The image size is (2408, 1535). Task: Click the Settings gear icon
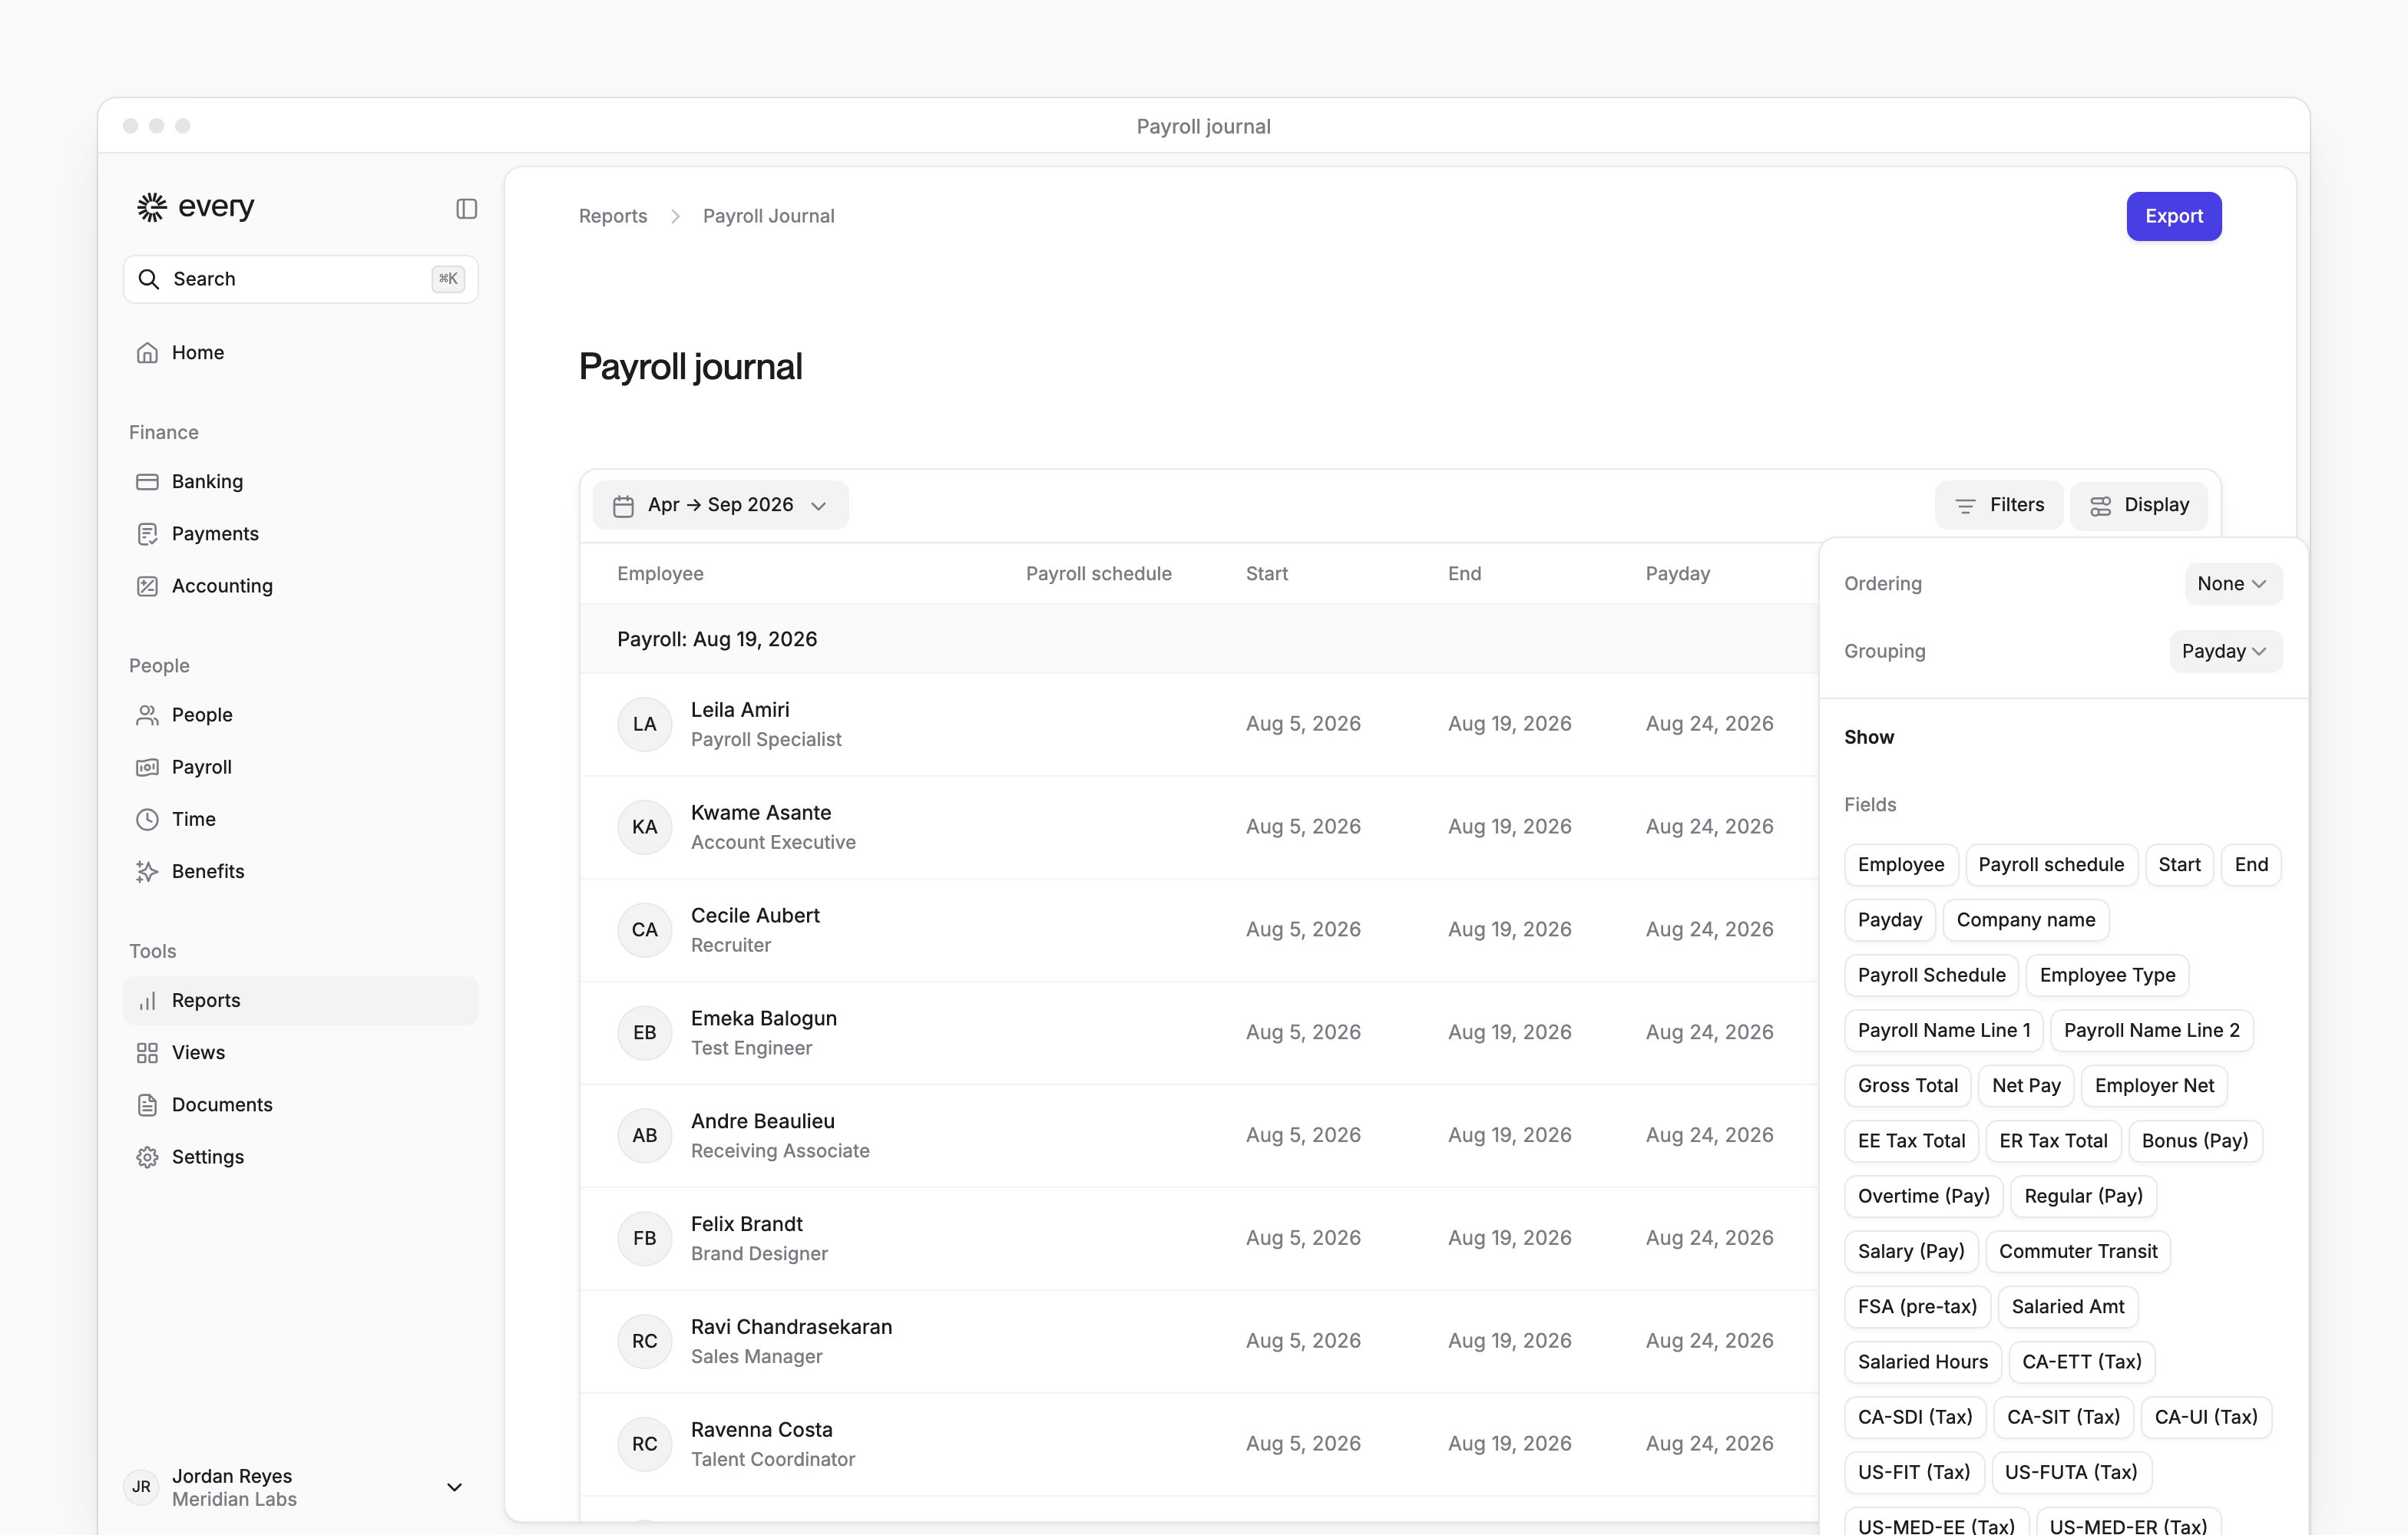(147, 1157)
